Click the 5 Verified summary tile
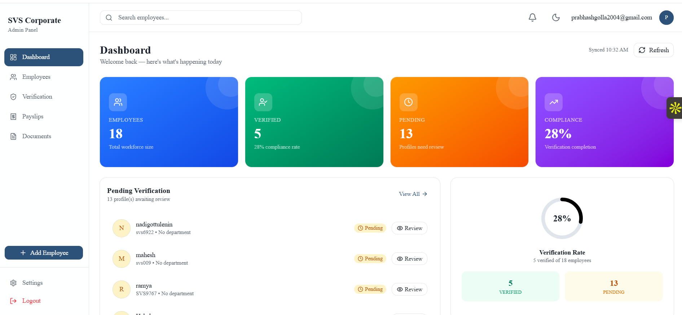The image size is (682, 315). [x=510, y=287]
